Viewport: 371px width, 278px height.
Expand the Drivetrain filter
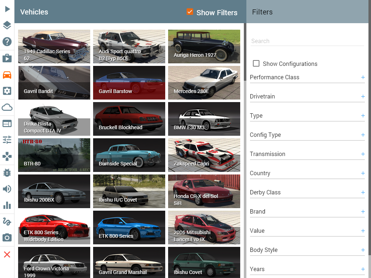307,96
